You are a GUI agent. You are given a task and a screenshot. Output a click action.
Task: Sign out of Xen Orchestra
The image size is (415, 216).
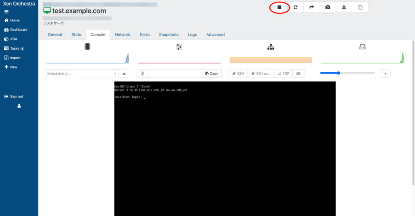[x=14, y=96]
